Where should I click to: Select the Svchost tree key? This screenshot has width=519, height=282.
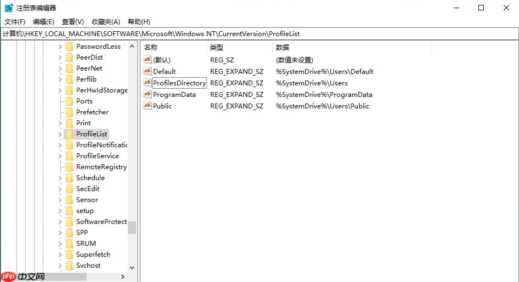coord(88,266)
